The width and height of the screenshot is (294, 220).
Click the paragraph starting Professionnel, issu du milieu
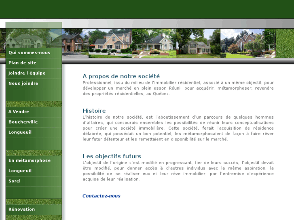pyautogui.click(x=178, y=88)
